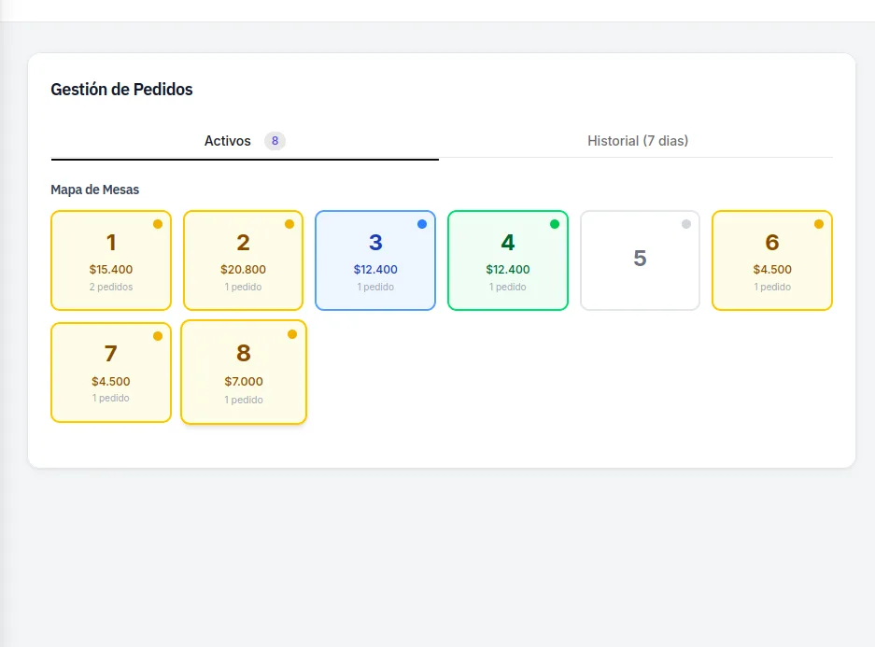875x647 pixels.
Task: Click the yellow status dot on Table 1
Action: [158, 223]
